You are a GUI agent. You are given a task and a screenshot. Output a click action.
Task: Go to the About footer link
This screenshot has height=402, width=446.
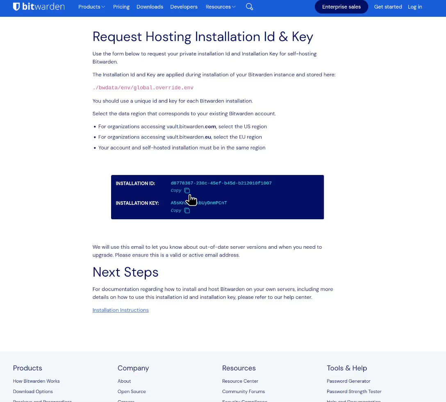click(124, 381)
